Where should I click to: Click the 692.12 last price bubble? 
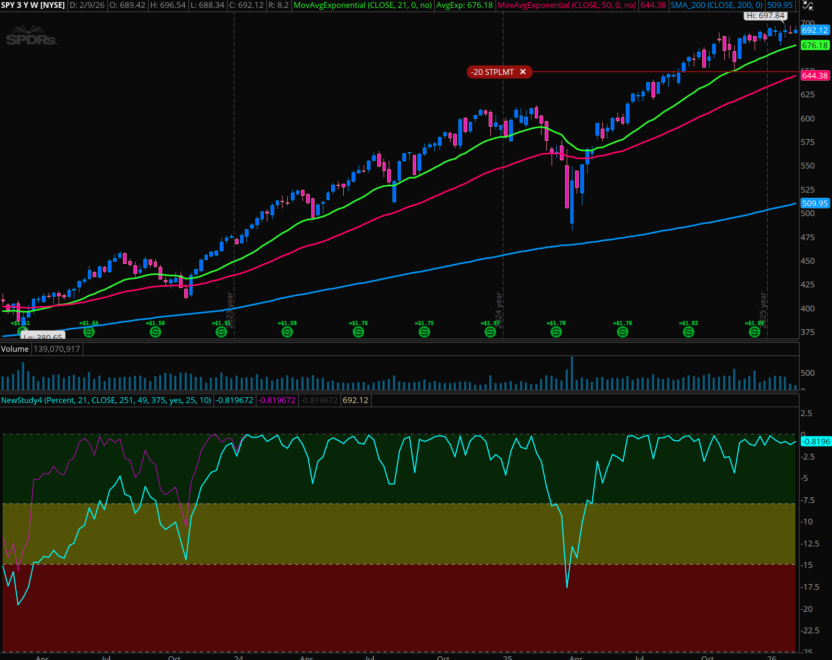tap(815, 30)
